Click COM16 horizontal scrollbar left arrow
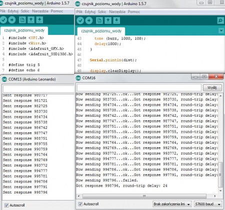 pos(79,196)
